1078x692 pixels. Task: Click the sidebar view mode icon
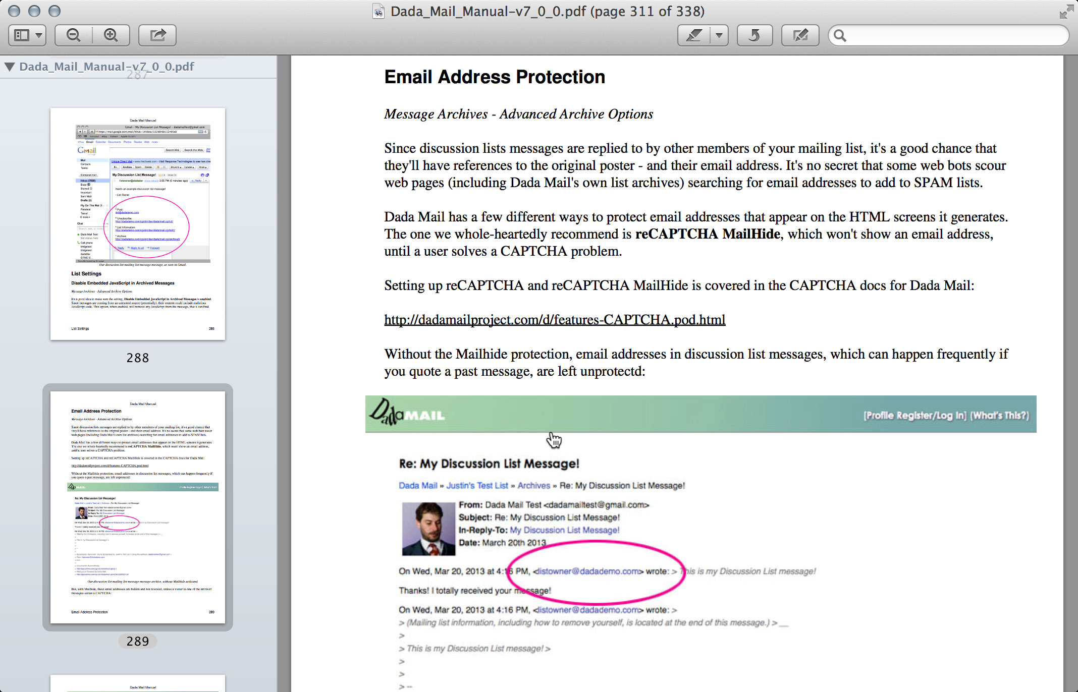pos(22,35)
